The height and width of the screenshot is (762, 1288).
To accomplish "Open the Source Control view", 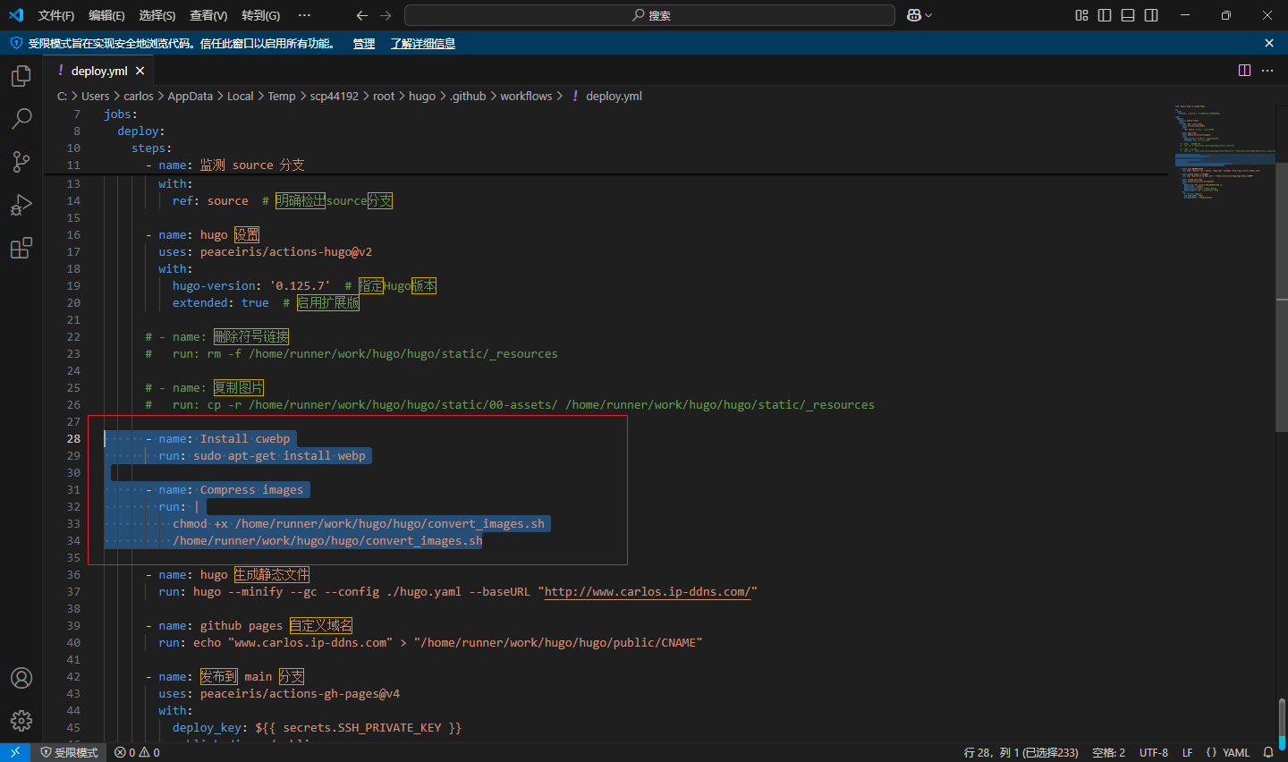I will point(21,161).
